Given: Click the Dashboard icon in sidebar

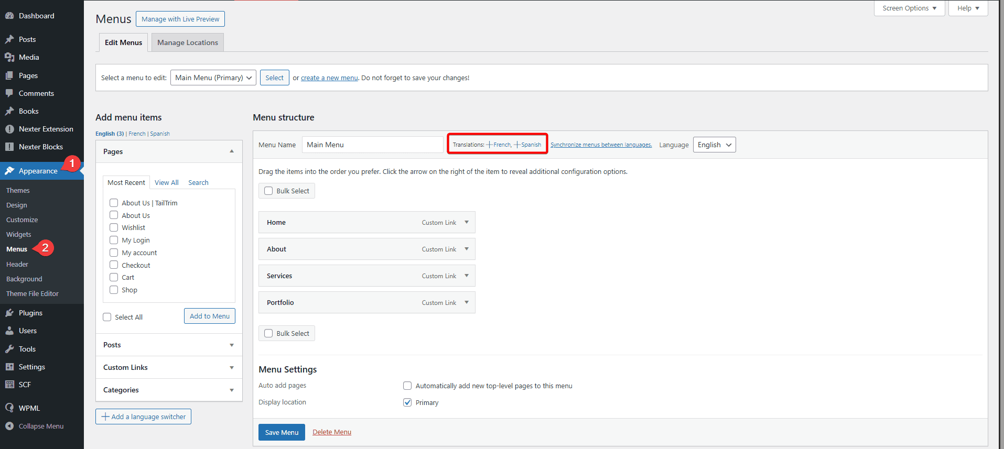Looking at the screenshot, I should (9, 16).
